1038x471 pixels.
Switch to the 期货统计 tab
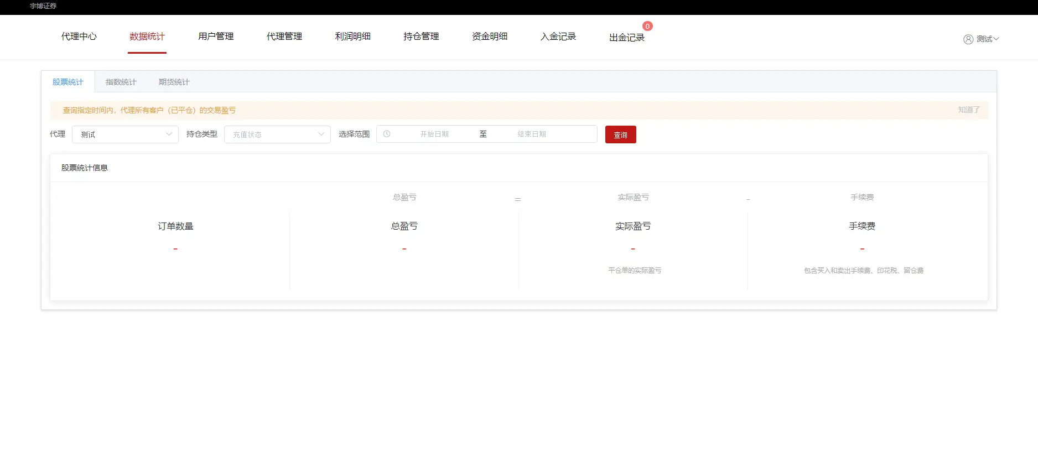click(x=174, y=82)
